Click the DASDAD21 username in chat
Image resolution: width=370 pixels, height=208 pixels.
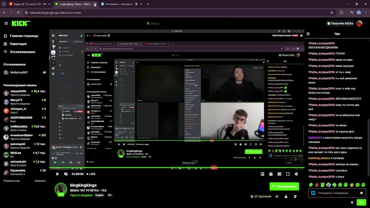(314, 138)
